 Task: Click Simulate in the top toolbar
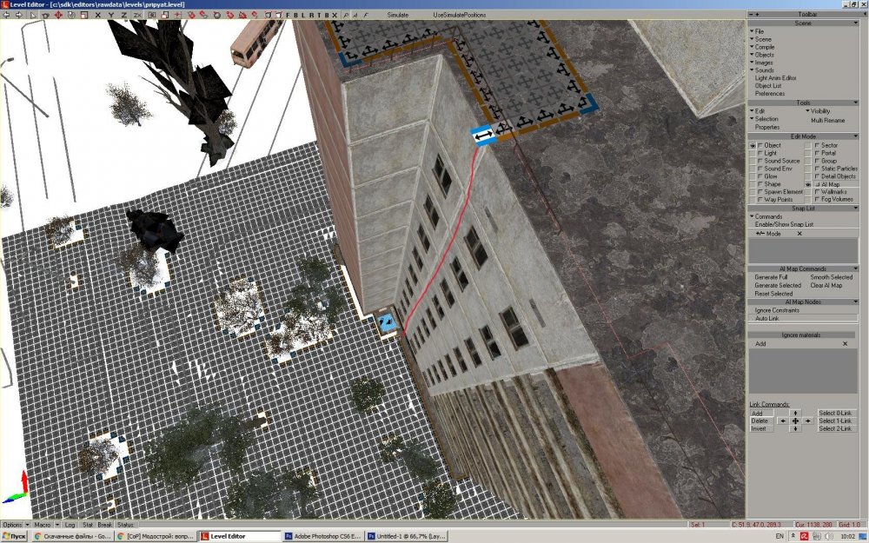[x=397, y=15]
